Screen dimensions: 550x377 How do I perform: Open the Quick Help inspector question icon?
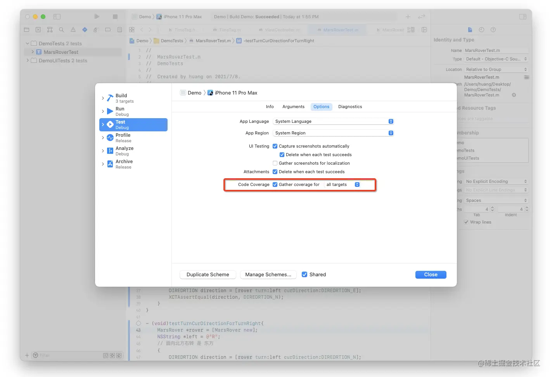(493, 30)
